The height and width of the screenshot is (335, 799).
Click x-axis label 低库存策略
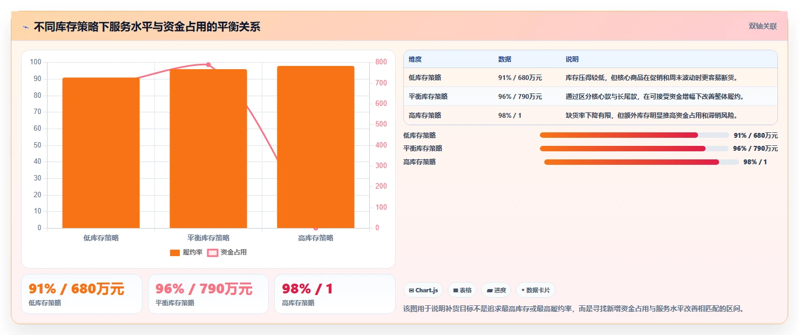pos(101,238)
